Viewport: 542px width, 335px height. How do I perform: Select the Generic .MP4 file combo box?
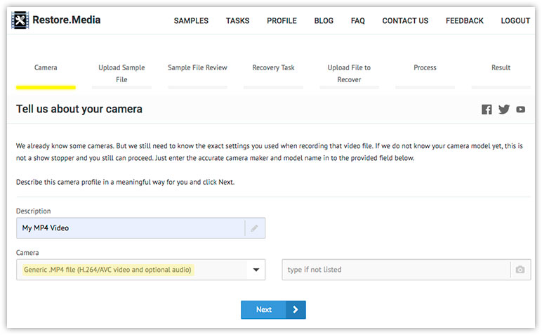click(140, 270)
